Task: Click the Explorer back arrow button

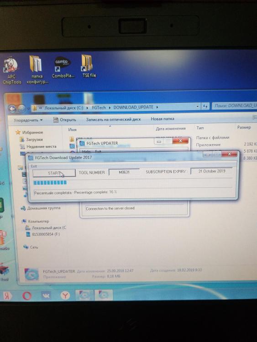Action: pos(12,109)
